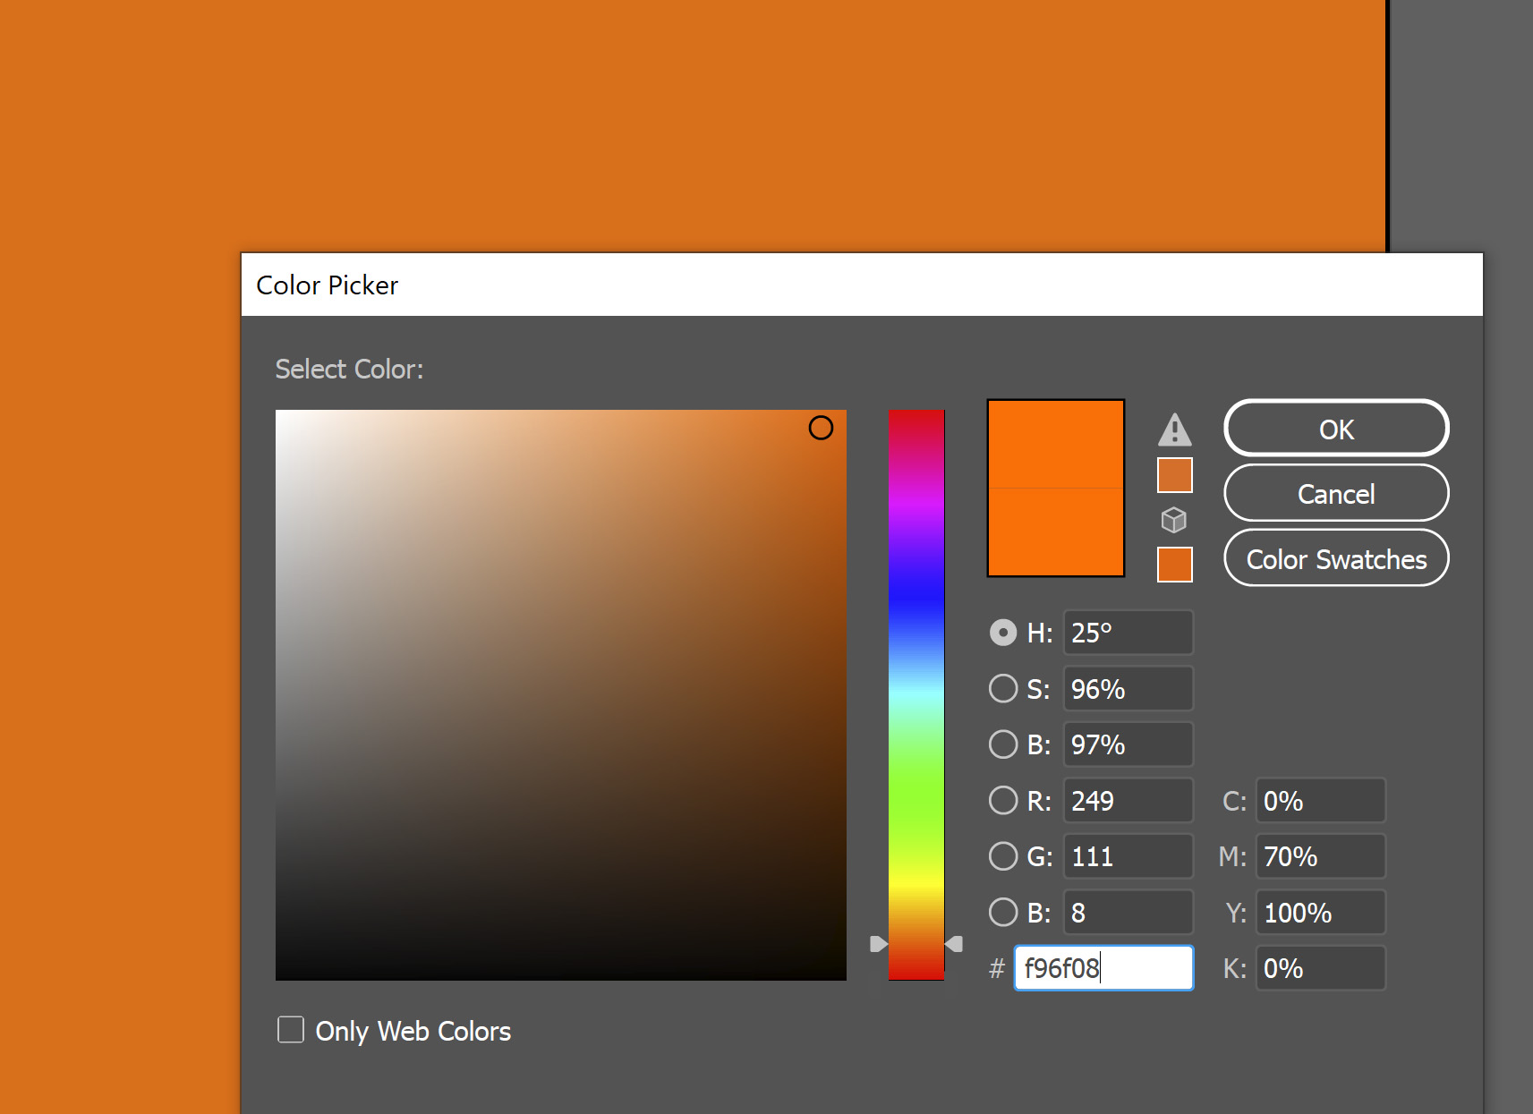Open the Color Swatches panel
The image size is (1533, 1114).
(1335, 558)
